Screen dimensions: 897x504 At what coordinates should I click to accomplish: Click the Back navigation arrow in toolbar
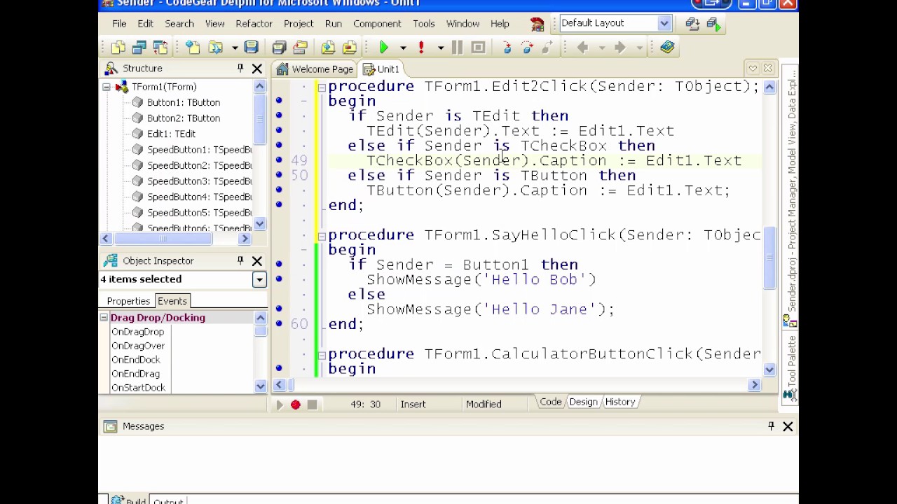coord(582,48)
